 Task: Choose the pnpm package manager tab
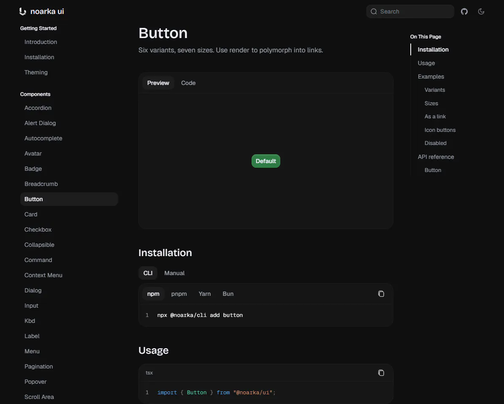[x=179, y=294]
